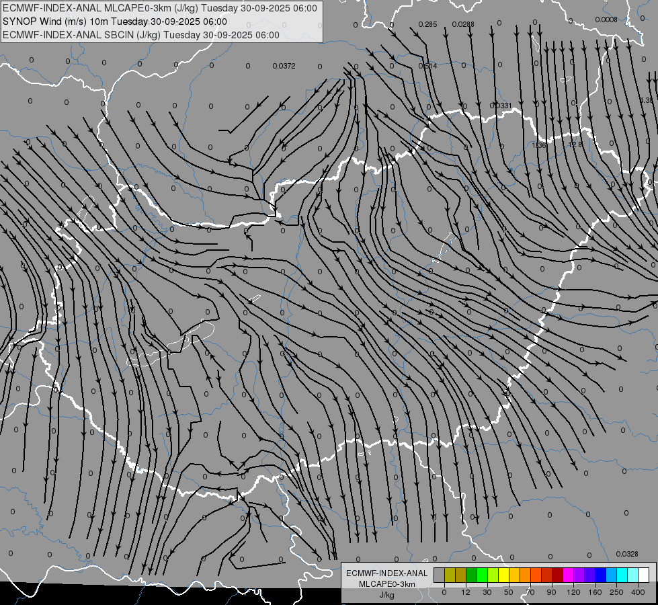The image size is (658, 605).
Task: Click the legend label ECMWF-INDEX-ANAL
Action: point(387,573)
